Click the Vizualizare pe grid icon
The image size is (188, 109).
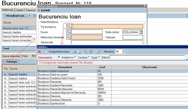4,16
